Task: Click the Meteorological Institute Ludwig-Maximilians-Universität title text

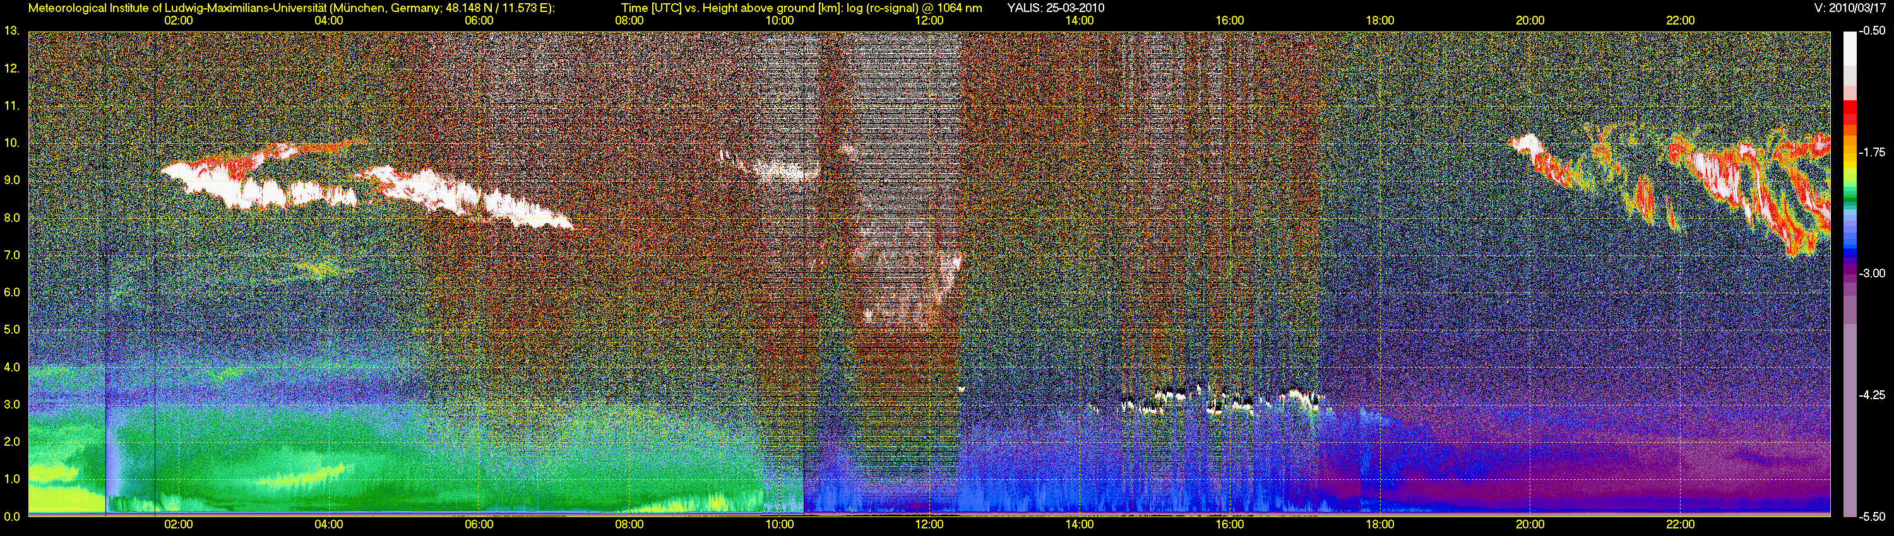Action: point(291,8)
